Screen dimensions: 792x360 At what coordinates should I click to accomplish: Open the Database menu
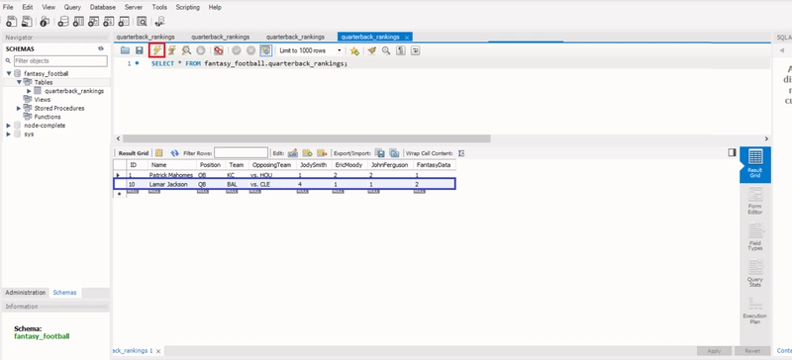[103, 7]
